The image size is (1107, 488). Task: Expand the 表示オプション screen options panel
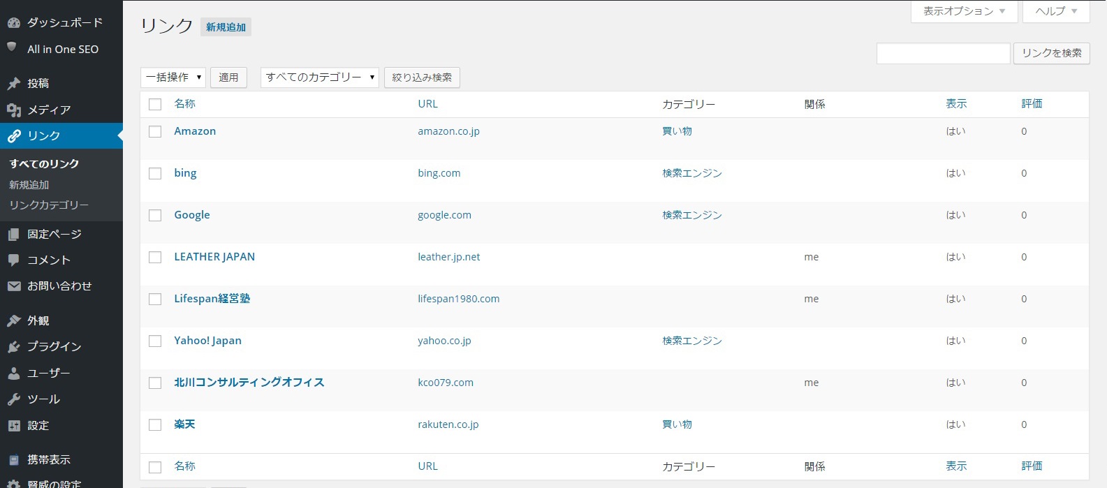[x=963, y=11]
